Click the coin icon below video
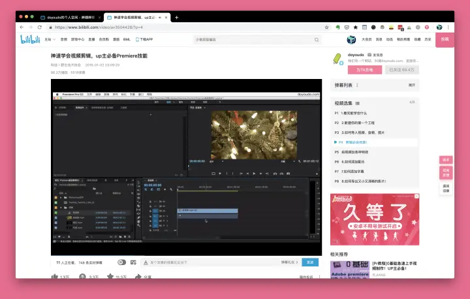Image resolution: width=470 pixels, height=299 pixels. 82,277
